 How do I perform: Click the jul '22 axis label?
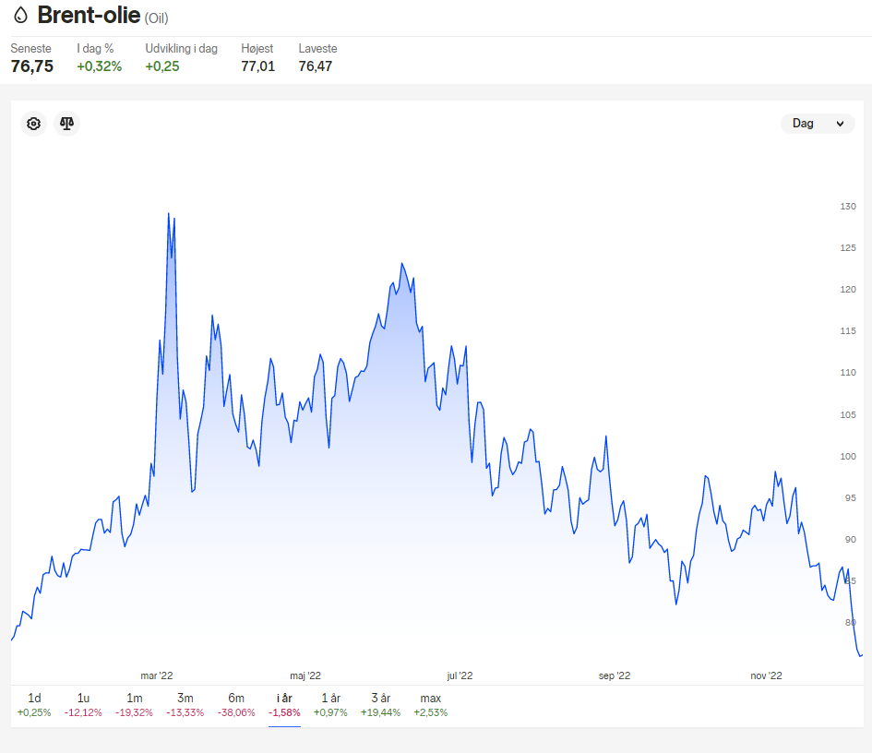(460, 675)
